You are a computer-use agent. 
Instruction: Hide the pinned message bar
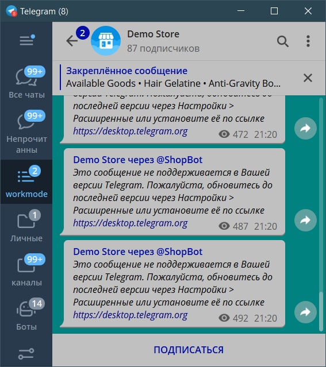(308, 78)
